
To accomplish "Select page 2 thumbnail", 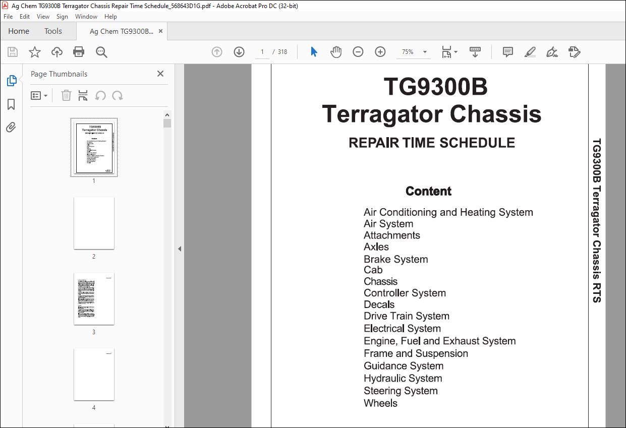I will pos(94,223).
